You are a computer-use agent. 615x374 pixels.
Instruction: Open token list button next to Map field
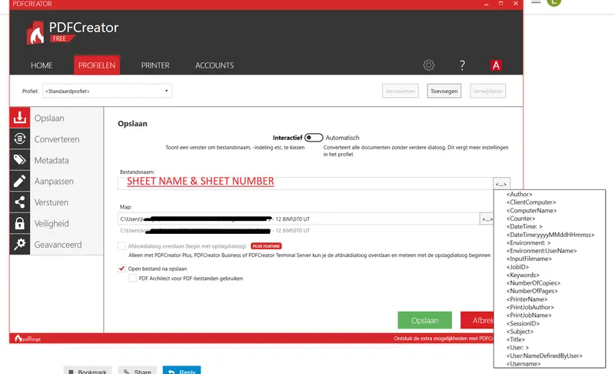pyautogui.click(x=487, y=219)
